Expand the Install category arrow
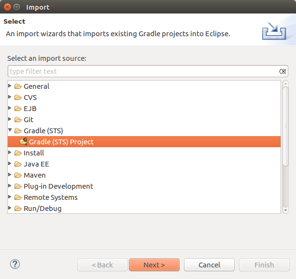Image resolution: width=296 pixels, height=279 pixels. 10,153
